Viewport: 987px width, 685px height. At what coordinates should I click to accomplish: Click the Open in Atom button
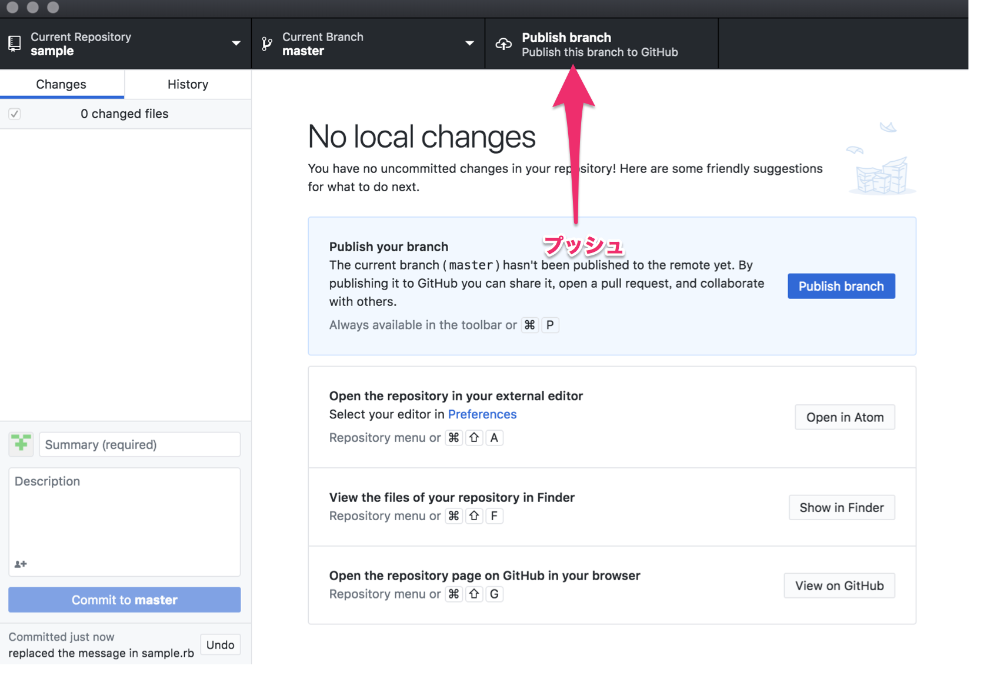844,417
